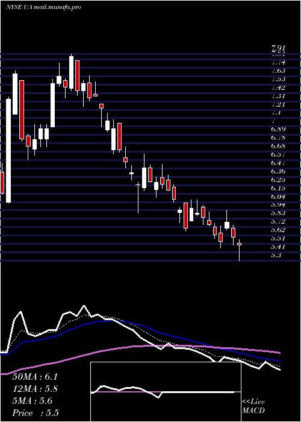The image size is (301, 422).
Task: Click the 7.74 price axis label
Action: tap(278, 63)
